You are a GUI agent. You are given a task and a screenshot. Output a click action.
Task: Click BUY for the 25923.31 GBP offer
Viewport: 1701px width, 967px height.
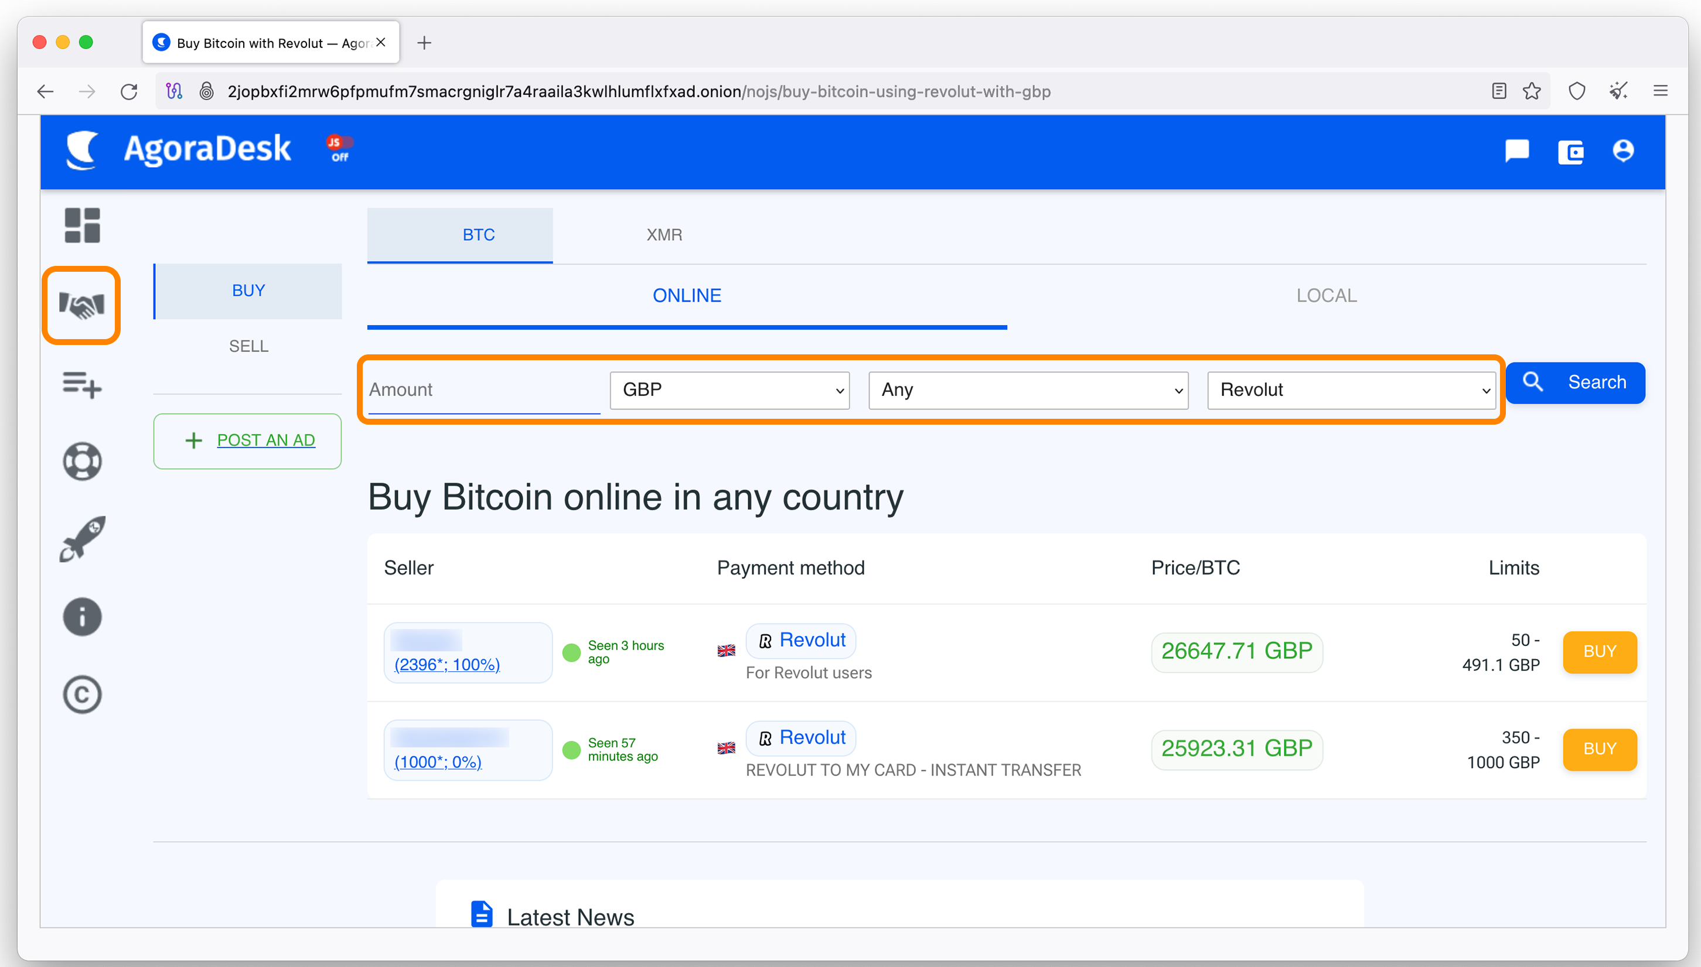click(1600, 749)
